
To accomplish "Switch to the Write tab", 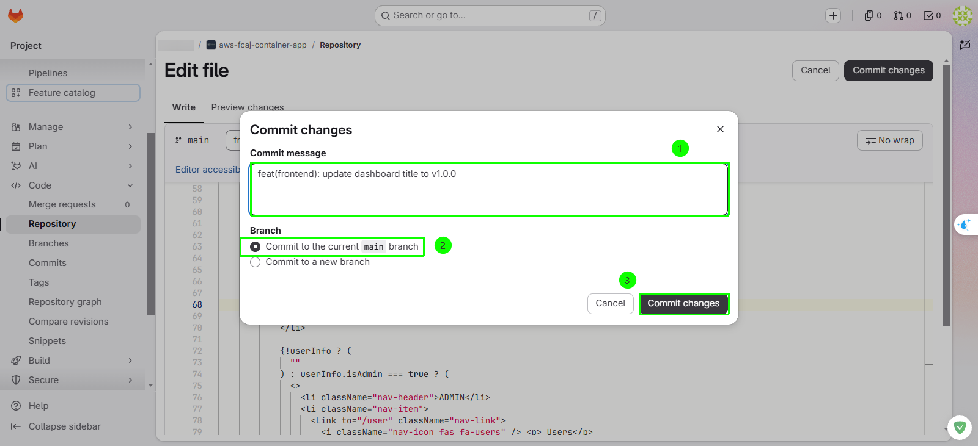I will point(184,107).
